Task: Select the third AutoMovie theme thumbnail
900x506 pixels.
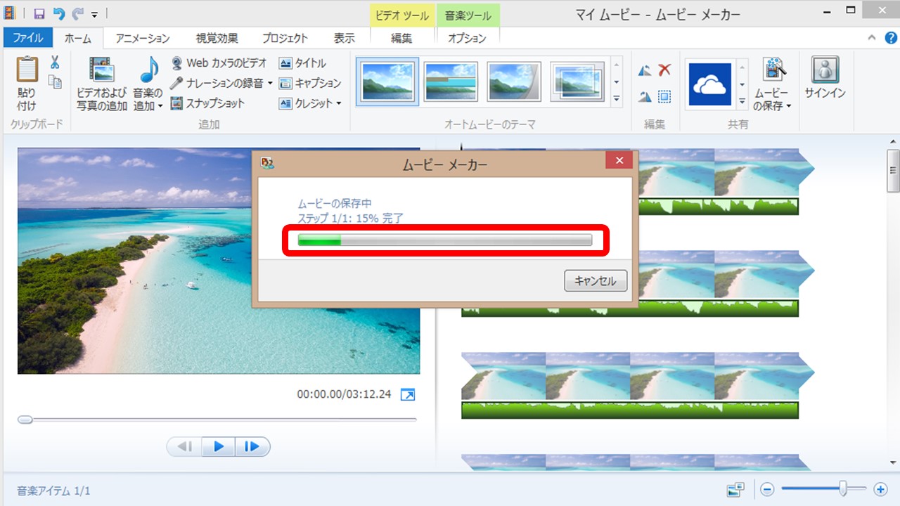Action: point(514,82)
